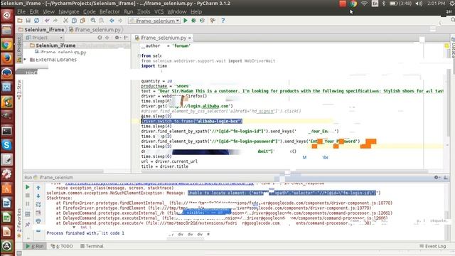The height and width of the screenshot is (256, 455).
Task: Pin the Run tab with pin icon
Action: [x=28, y=225]
